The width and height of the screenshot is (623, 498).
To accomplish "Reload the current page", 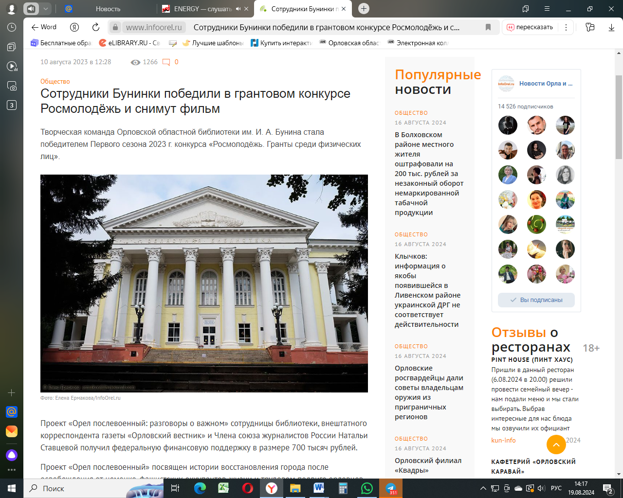I will point(96,27).
